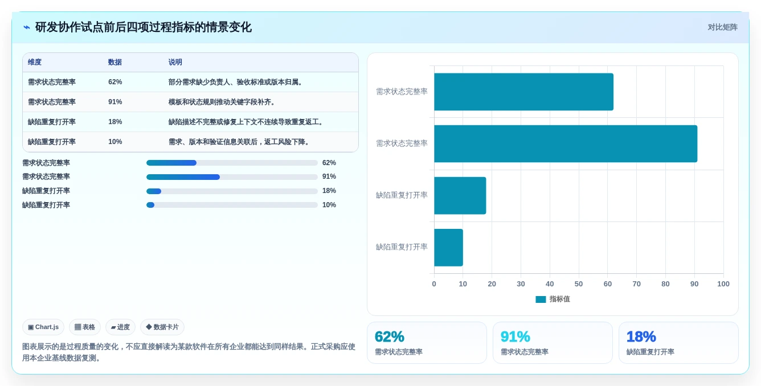Click the progress bar showing 62%
This screenshot has height=386, width=761.
pyautogui.click(x=232, y=163)
